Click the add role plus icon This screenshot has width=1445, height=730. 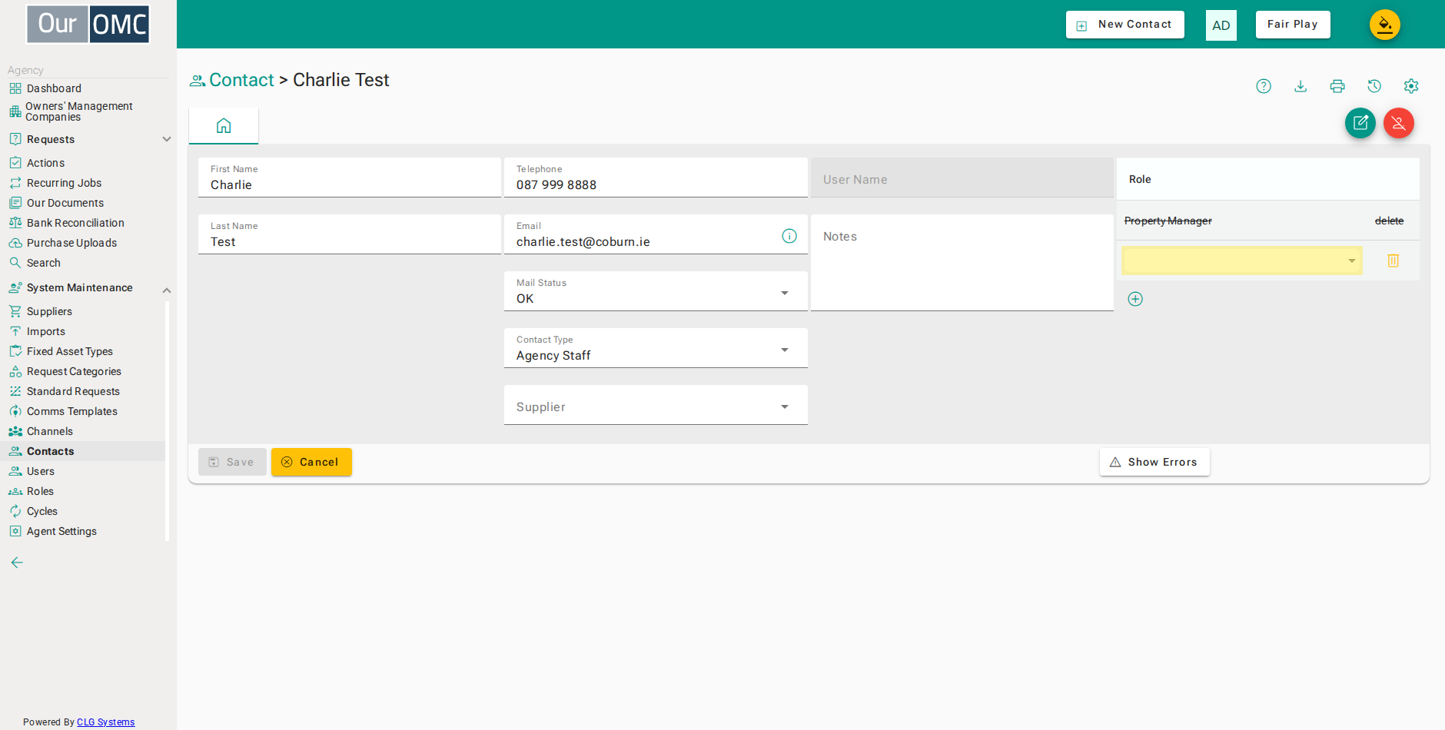pyautogui.click(x=1135, y=299)
